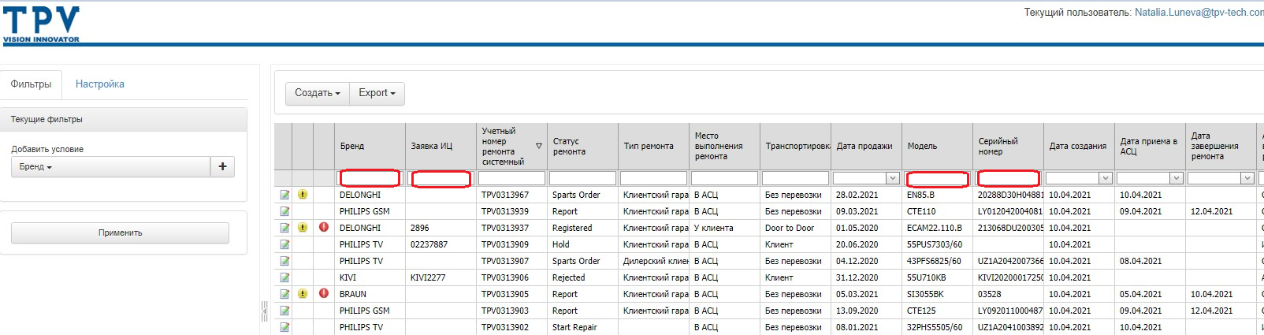Viewport: 1264px width, 335px height.
Task: Switch to the Фильтры tab
Action: pyautogui.click(x=32, y=84)
